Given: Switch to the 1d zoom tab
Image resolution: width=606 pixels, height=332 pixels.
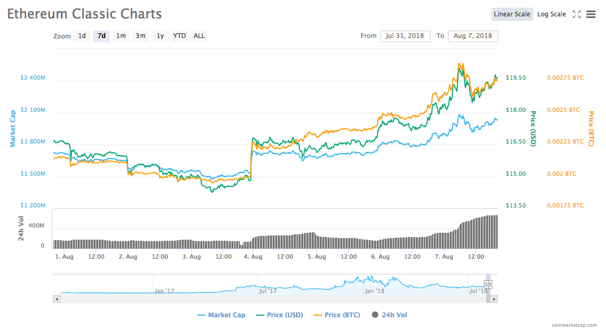Looking at the screenshot, I should tap(82, 36).
